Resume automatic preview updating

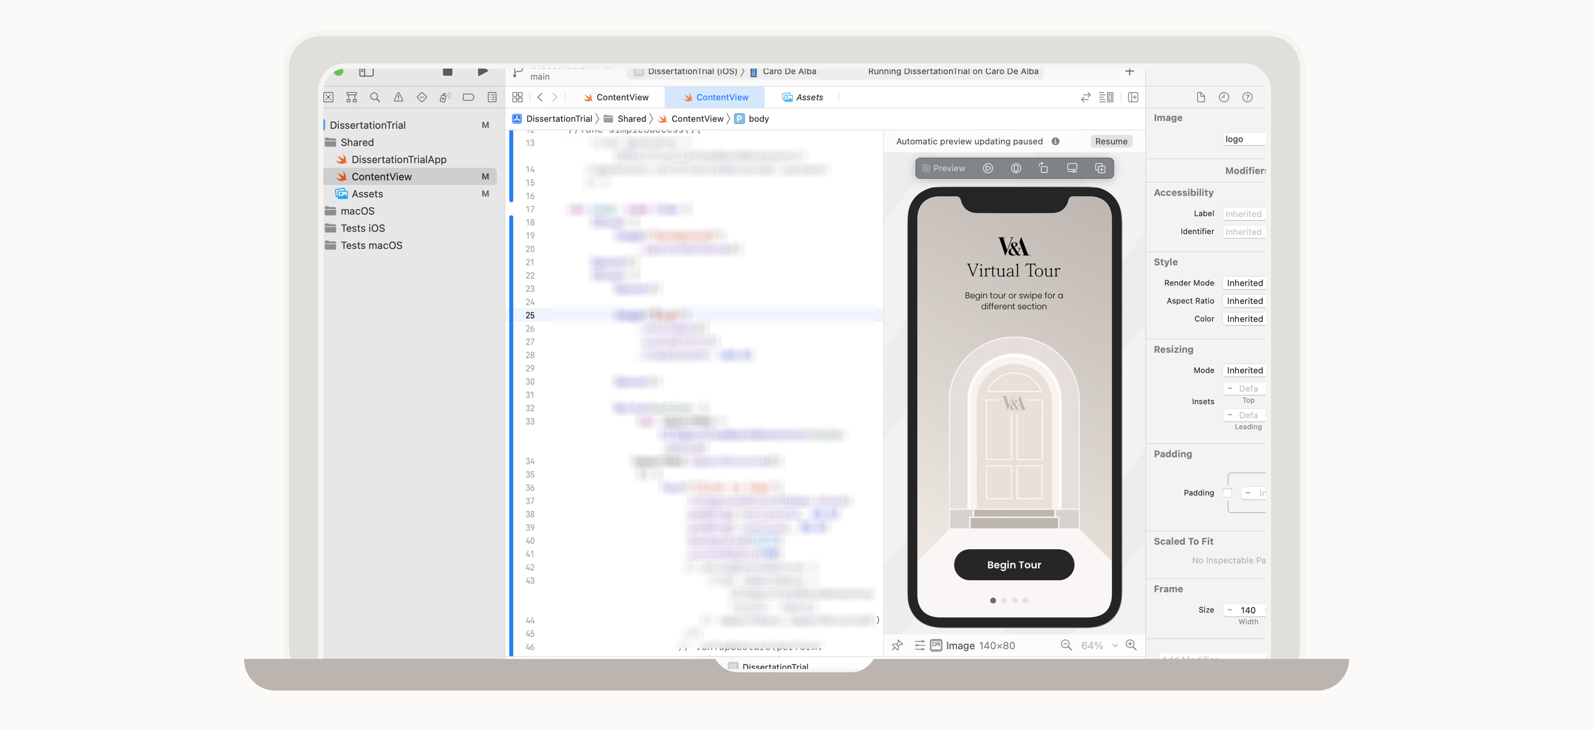point(1111,141)
